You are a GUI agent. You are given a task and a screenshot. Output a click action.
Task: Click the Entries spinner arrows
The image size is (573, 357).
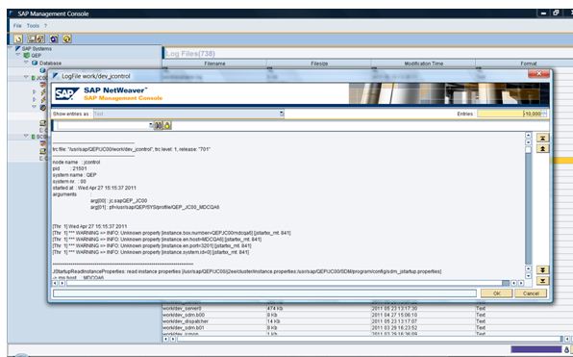click(544, 114)
